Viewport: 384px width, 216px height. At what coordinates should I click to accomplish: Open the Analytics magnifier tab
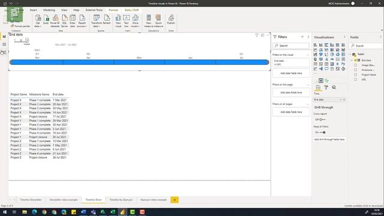[x=334, y=88]
